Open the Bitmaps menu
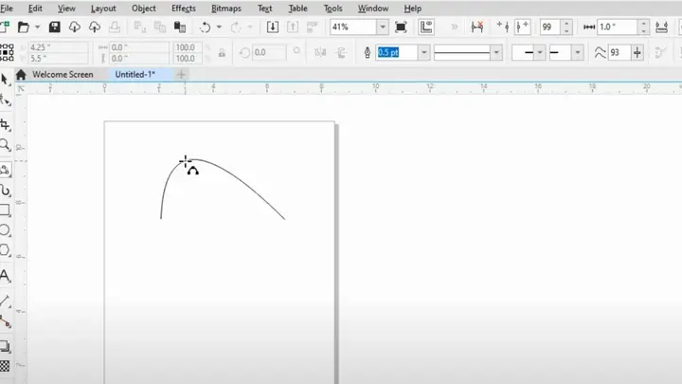Screen dimensions: 682x384 point(226,9)
